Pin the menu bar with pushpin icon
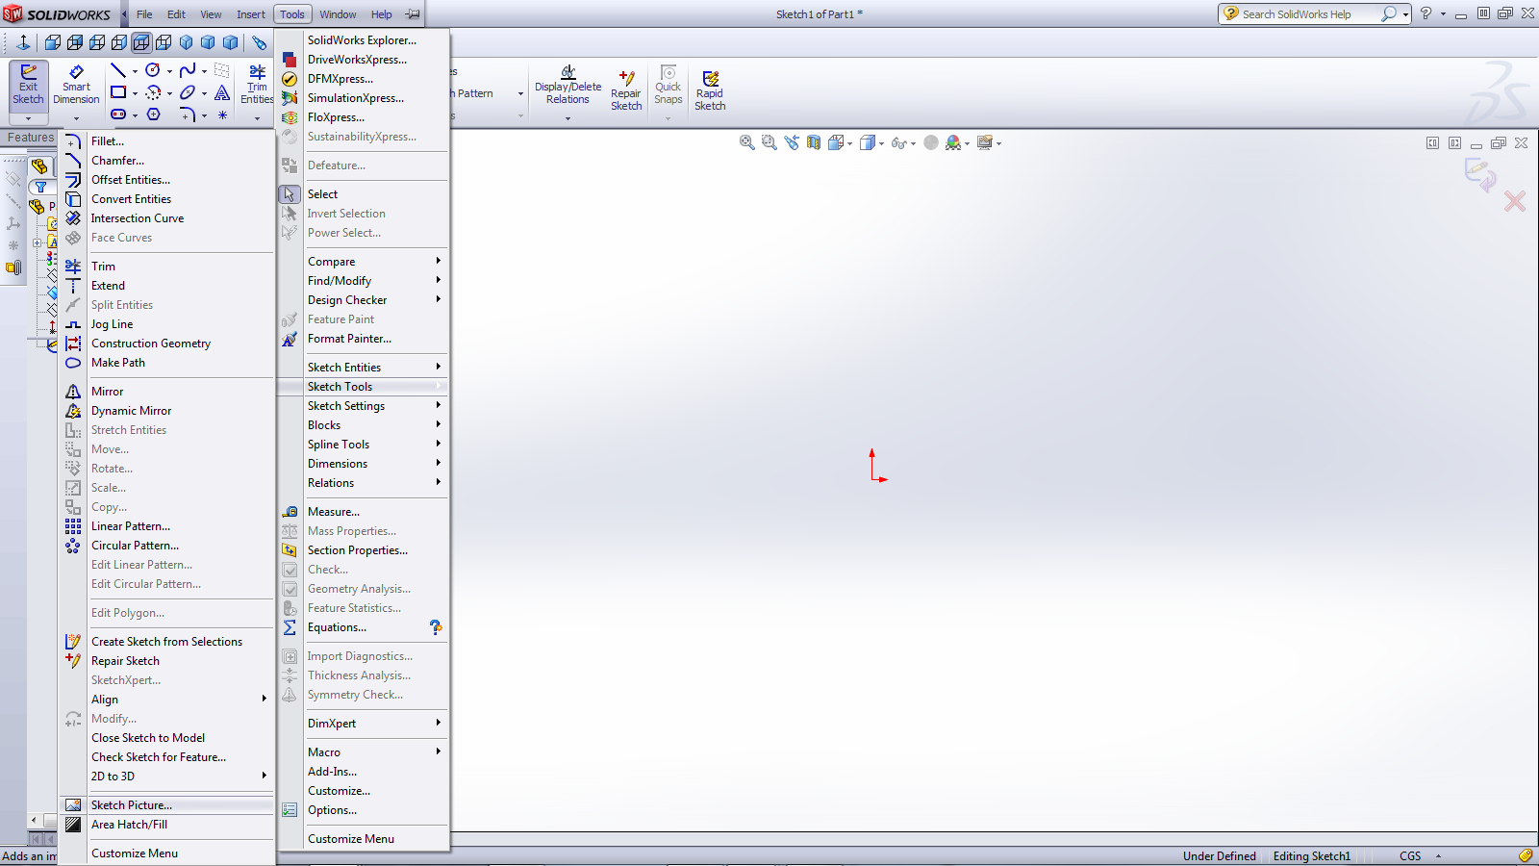1539x866 pixels. [413, 13]
